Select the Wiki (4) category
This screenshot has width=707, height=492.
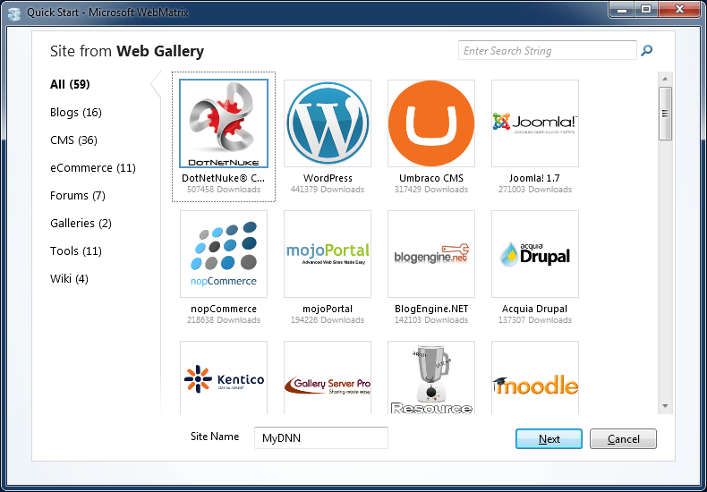[69, 279]
